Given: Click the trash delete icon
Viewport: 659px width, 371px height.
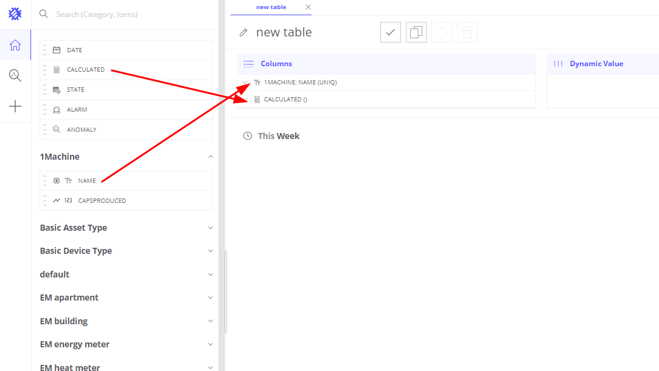Looking at the screenshot, I should pos(467,32).
